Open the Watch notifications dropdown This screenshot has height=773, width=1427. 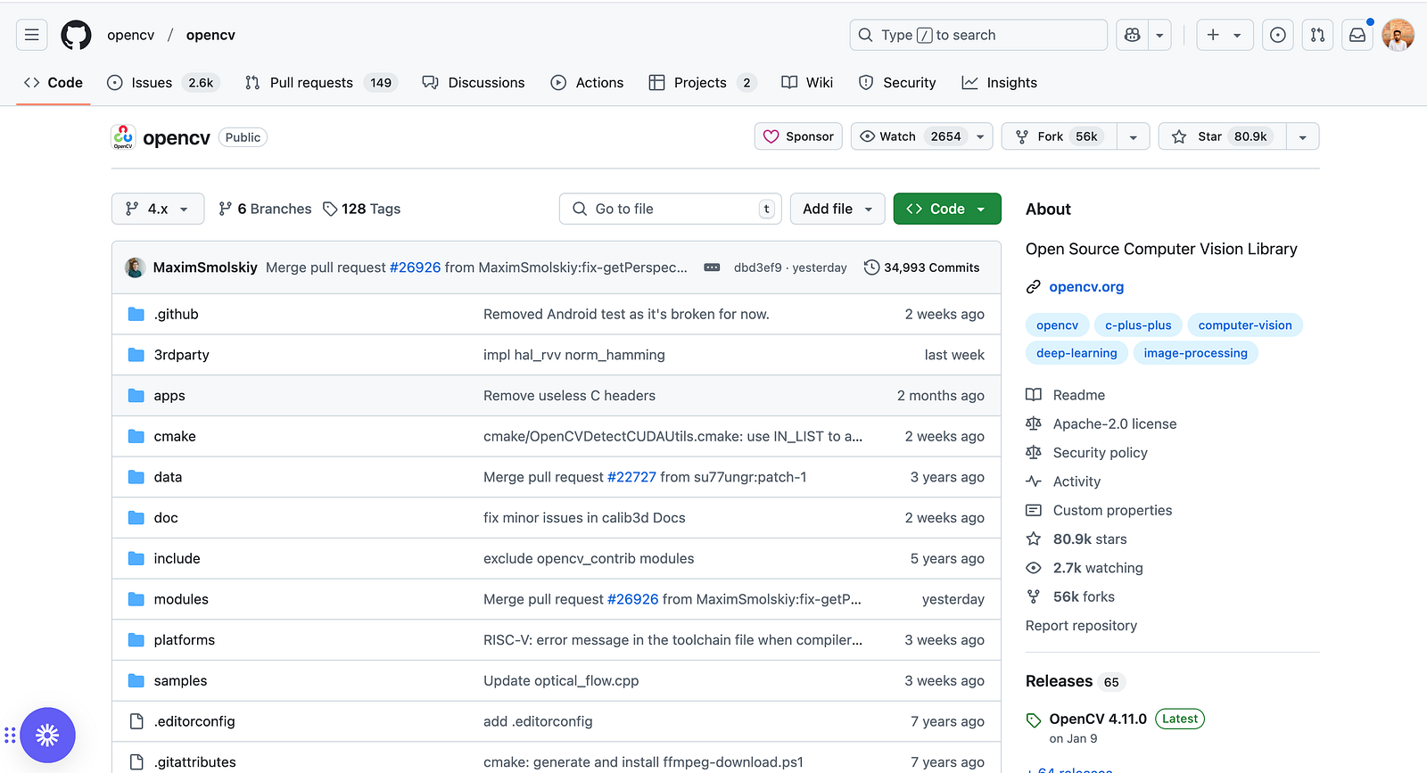(921, 136)
